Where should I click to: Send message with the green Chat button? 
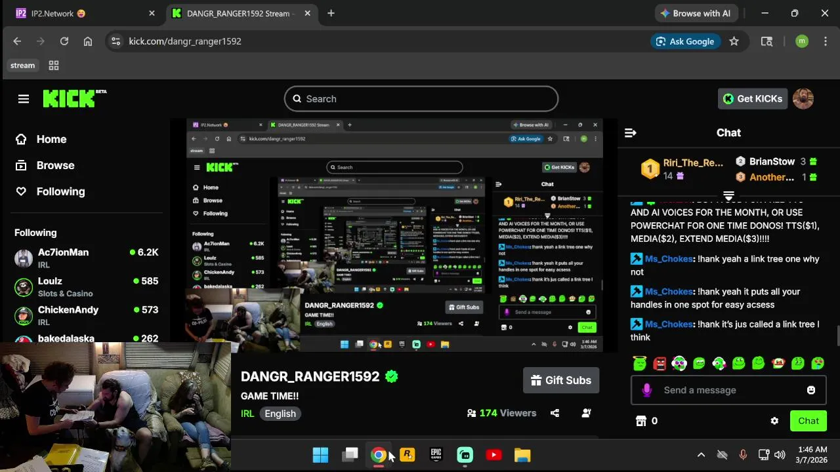point(808,421)
